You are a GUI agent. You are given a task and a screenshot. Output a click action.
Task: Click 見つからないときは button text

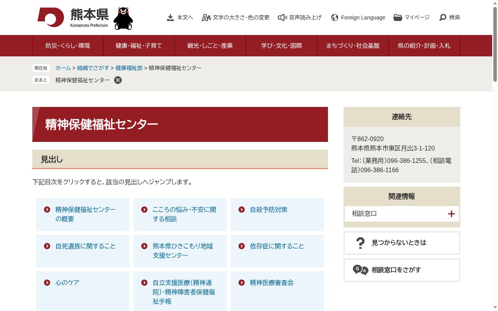pyautogui.click(x=399, y=243)
